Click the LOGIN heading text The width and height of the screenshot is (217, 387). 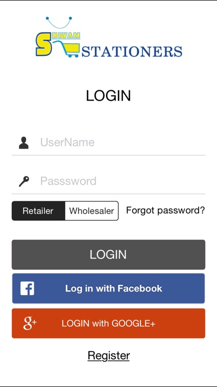click(109, 96)
